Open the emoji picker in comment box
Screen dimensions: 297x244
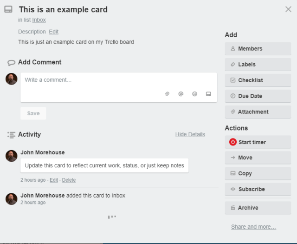tap(195, 94)
